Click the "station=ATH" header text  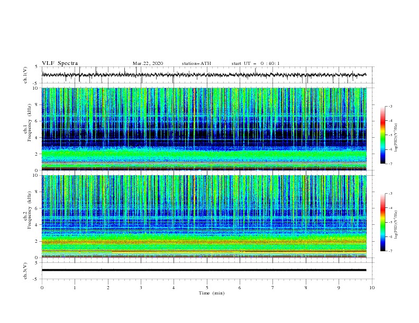[x=196, y=63]
